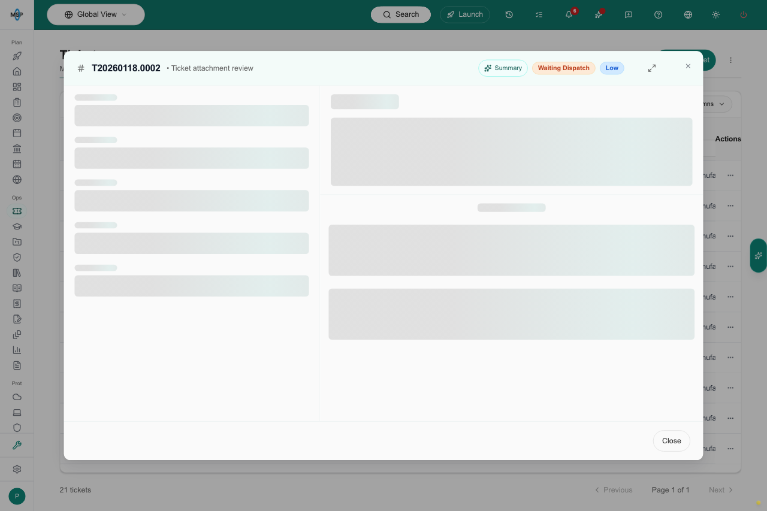Click the file-with-pen icon in sidebar
The height and width of the screenshot is (511, 767).
tap(17, 319)
